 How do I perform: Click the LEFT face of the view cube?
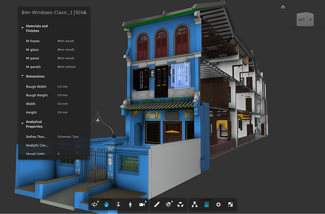[311, 19]
